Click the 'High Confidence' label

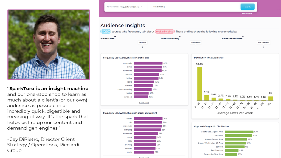[263, 43]
